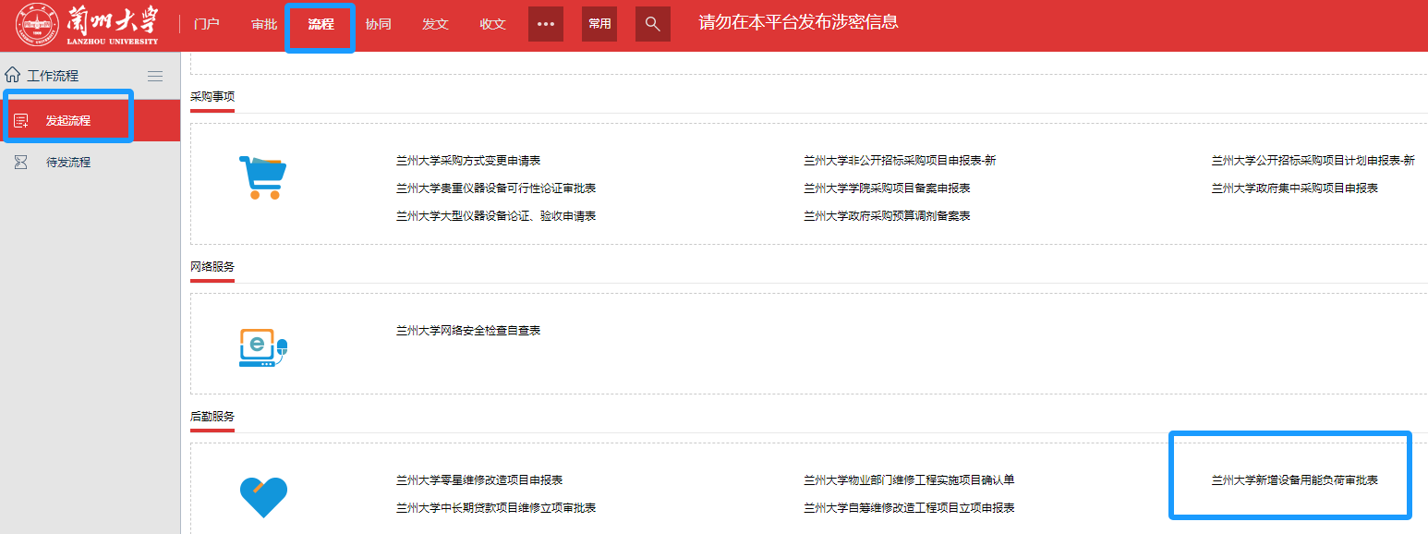Screen dimensions: 1428x534
Task: Click the 常用 button
Action: pyautogui.click(x=599, y=24)
